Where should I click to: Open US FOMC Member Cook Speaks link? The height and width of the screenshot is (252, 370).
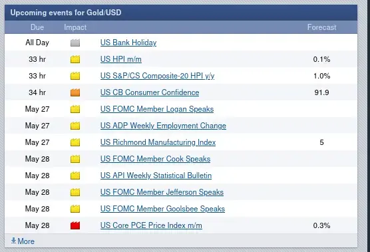[x=155, y=159]
